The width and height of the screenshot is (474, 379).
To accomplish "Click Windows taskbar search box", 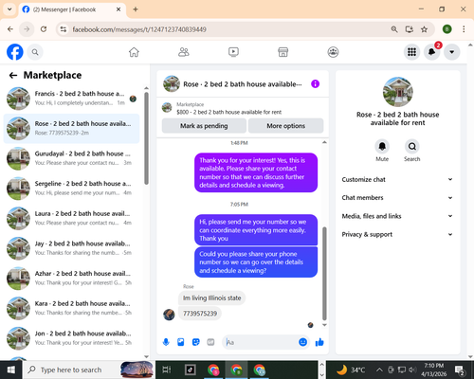I will [88, 370].
